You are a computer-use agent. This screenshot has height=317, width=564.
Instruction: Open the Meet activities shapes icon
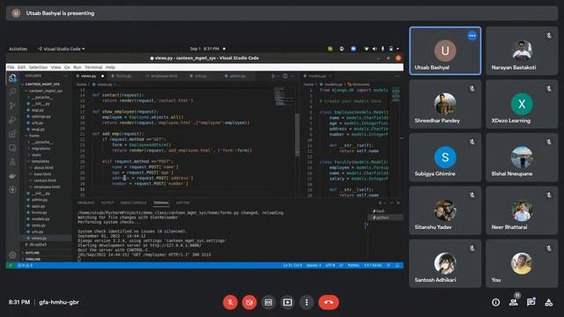[x=548, y=303]
